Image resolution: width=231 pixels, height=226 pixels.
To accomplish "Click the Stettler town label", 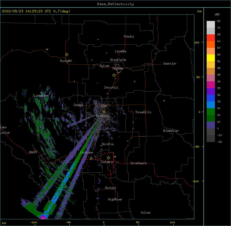I will (170, 64).
